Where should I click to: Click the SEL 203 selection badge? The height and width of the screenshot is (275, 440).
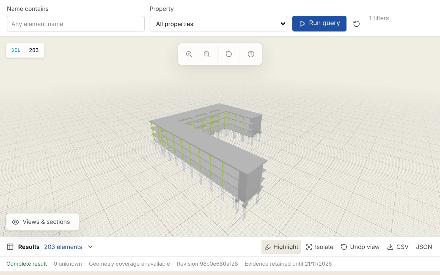coord(25,50)
